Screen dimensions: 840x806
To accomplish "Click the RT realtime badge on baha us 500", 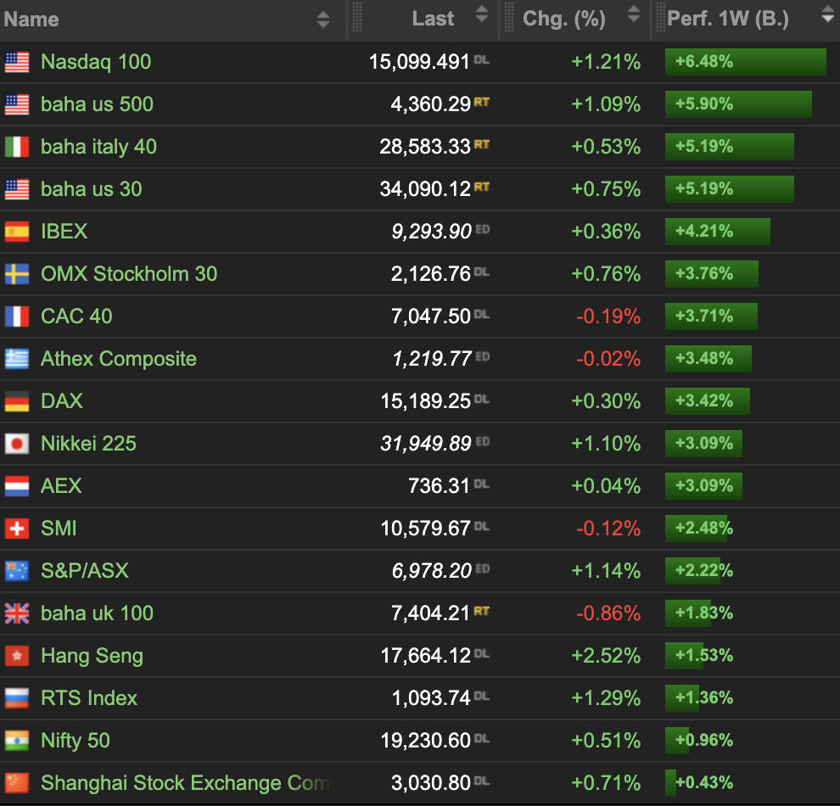I will click(x=482, y=102).
